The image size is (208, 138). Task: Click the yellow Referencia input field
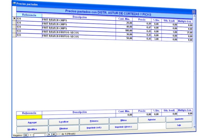pos(29,117)
